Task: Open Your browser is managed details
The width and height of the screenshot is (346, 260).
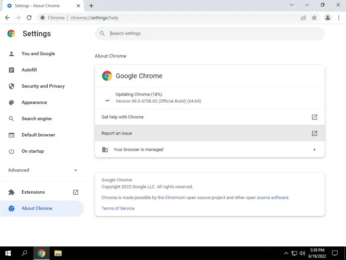Action: (209, 149)
